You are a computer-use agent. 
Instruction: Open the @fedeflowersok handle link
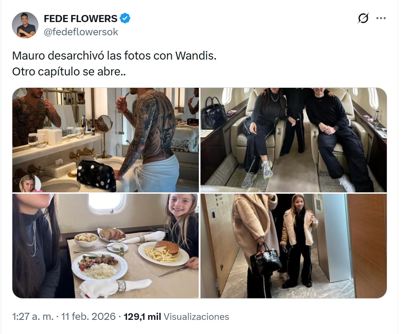pos(81,32)
